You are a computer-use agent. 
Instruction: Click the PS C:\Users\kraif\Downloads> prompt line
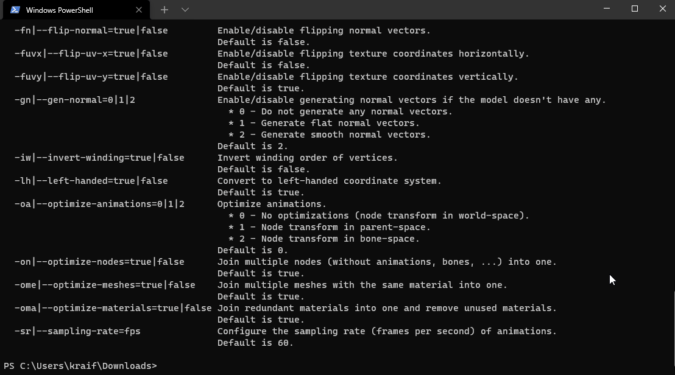pyautogui.click(x=80, y=366)
